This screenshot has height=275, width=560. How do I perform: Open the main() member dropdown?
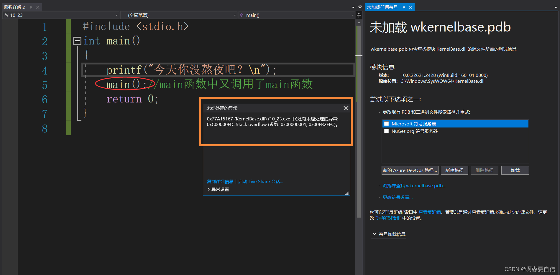coord(297,15)
